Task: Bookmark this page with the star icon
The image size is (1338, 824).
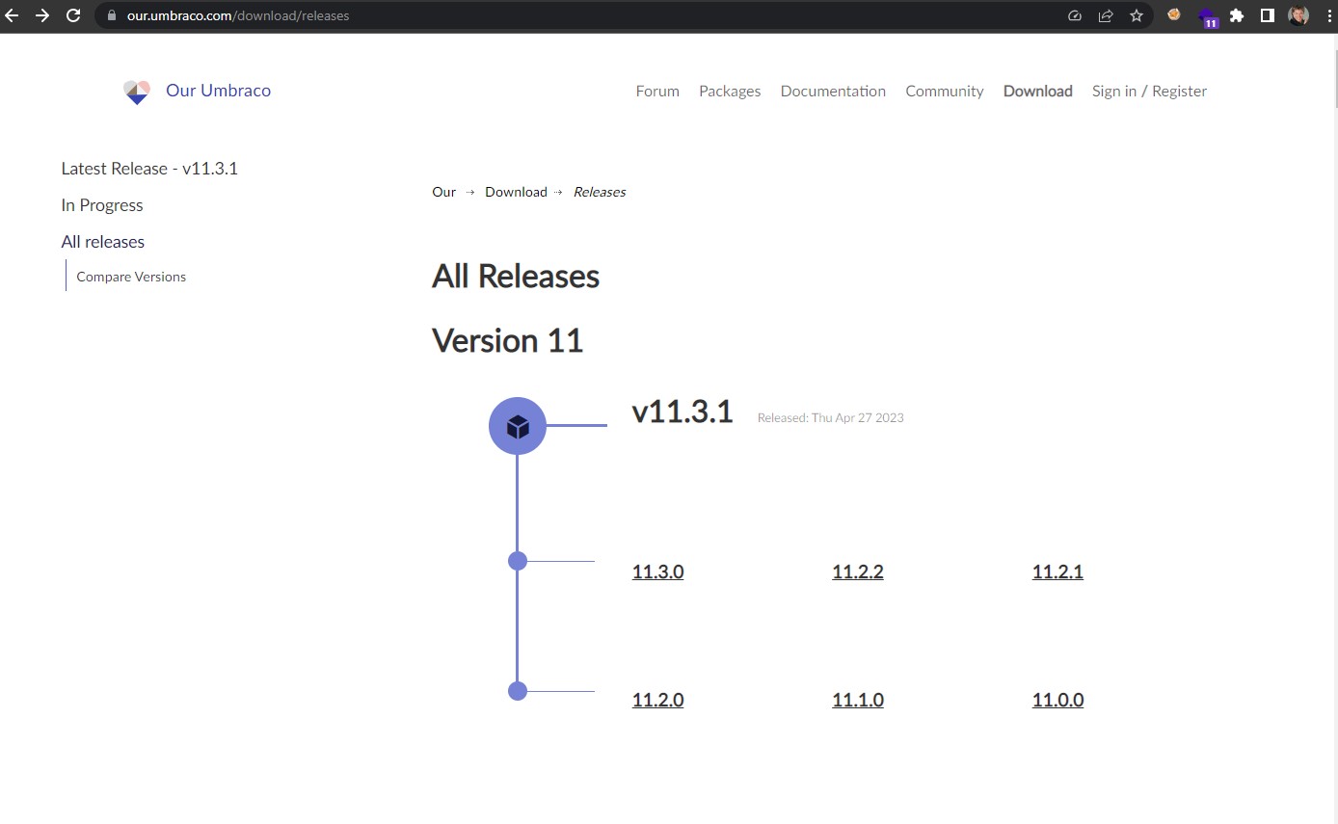Action: click(1137, 15)
